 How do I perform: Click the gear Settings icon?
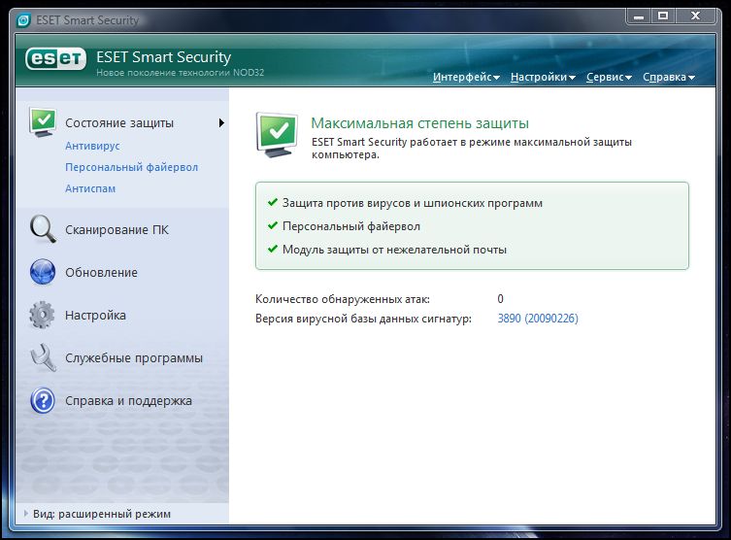pyautogui.click(x=43, y=316)
